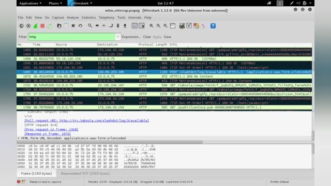
Task: Sort by the Protocol column header
Action: pos(146,44)
